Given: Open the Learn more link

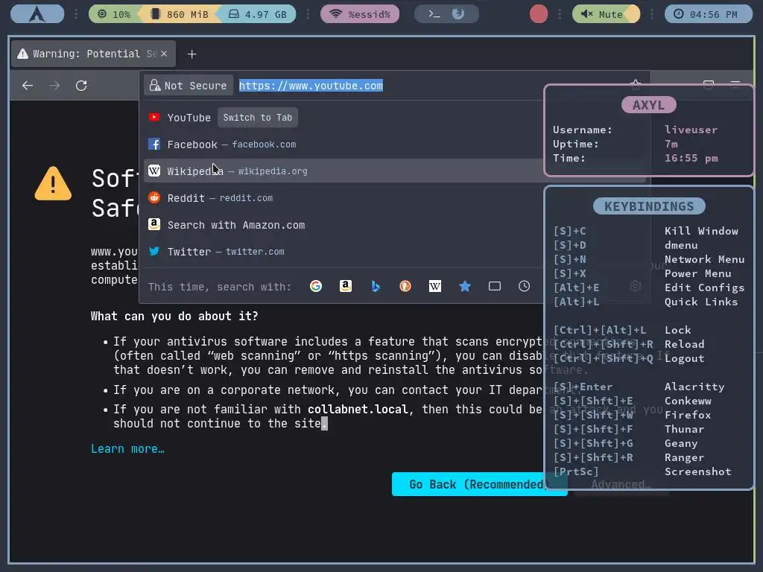Looking at the screenshot, I should pos(127,448).
